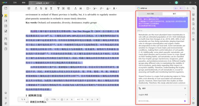Open the bookmark panel icon
Viewport: 199px width, 106px height.
click(x=6, y=98)
